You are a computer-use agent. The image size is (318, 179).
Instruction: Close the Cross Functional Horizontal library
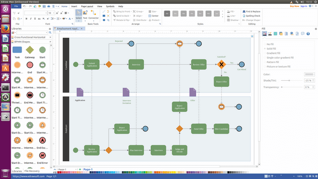50,37
